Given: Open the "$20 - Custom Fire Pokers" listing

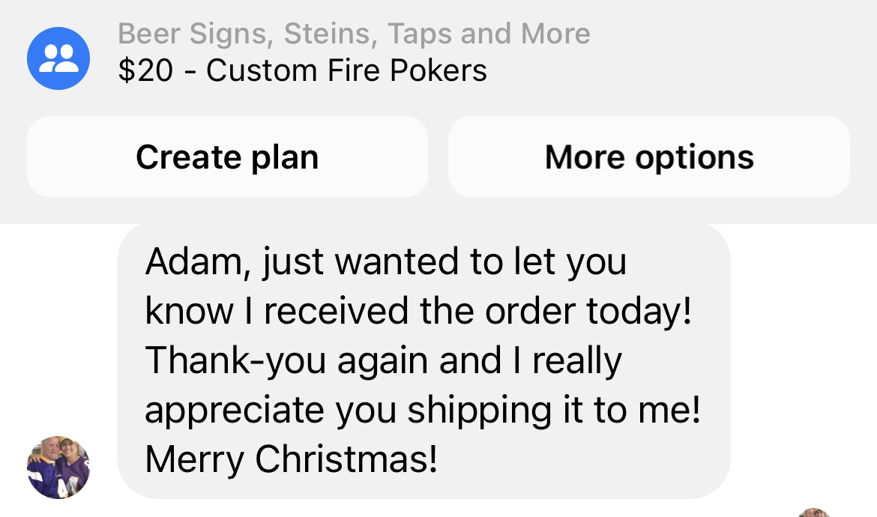Looking at the screenshot, I should tap(302, 71).
